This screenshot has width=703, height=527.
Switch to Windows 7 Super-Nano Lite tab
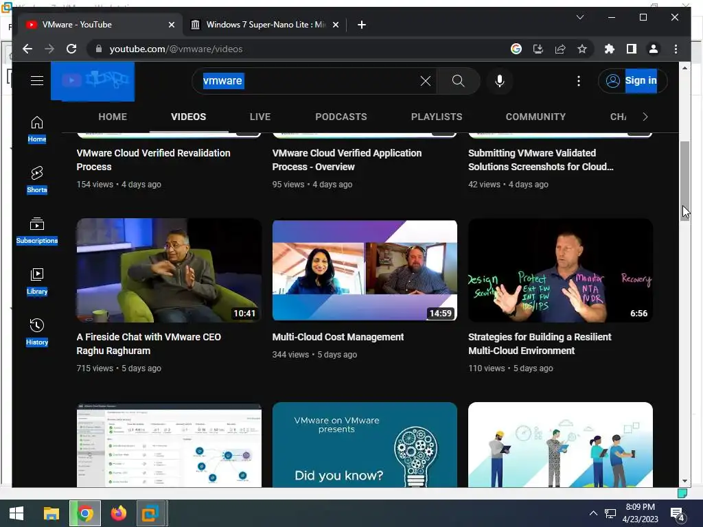[x=264, y=25]
